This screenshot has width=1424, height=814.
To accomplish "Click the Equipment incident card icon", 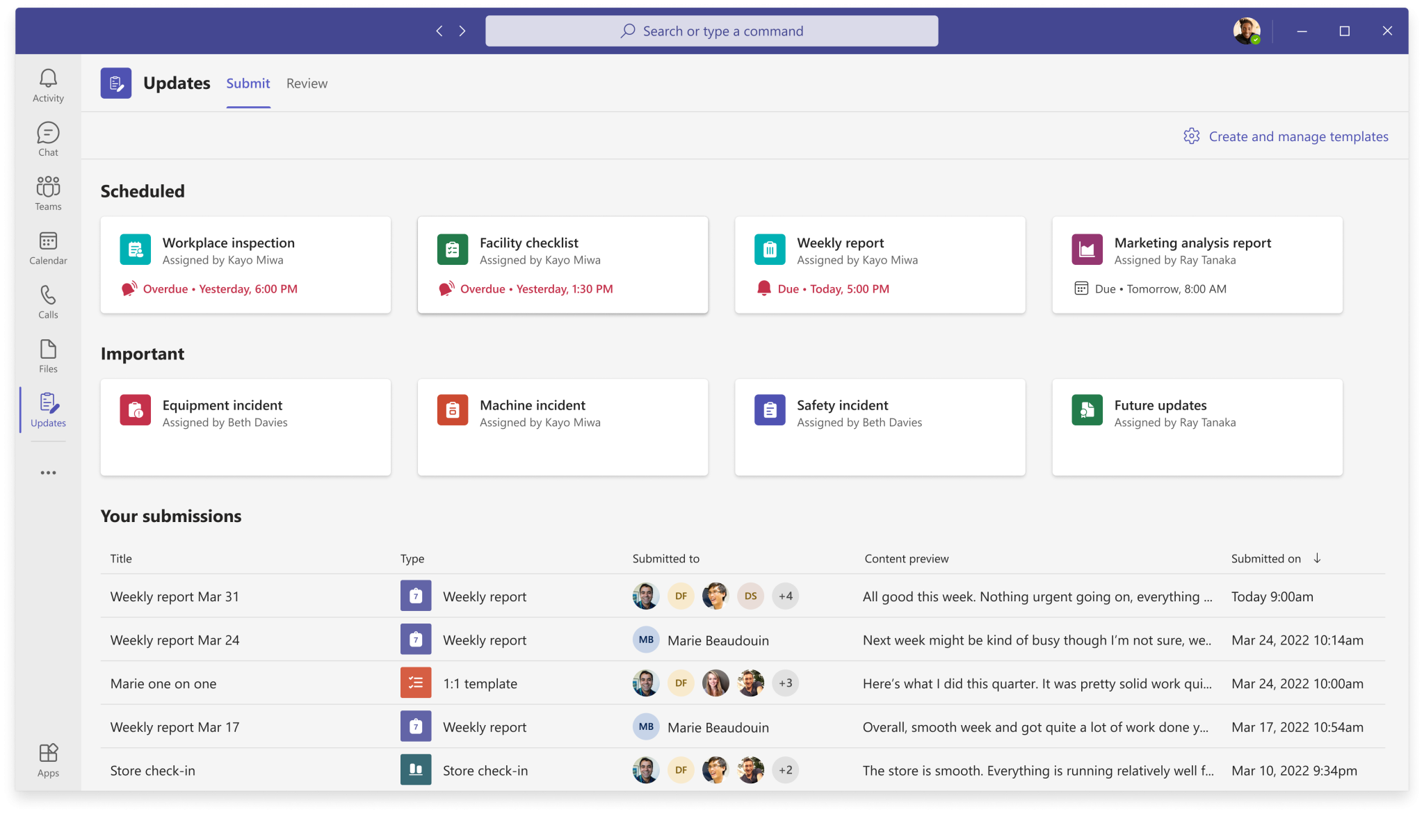I will tap(135, 410).
